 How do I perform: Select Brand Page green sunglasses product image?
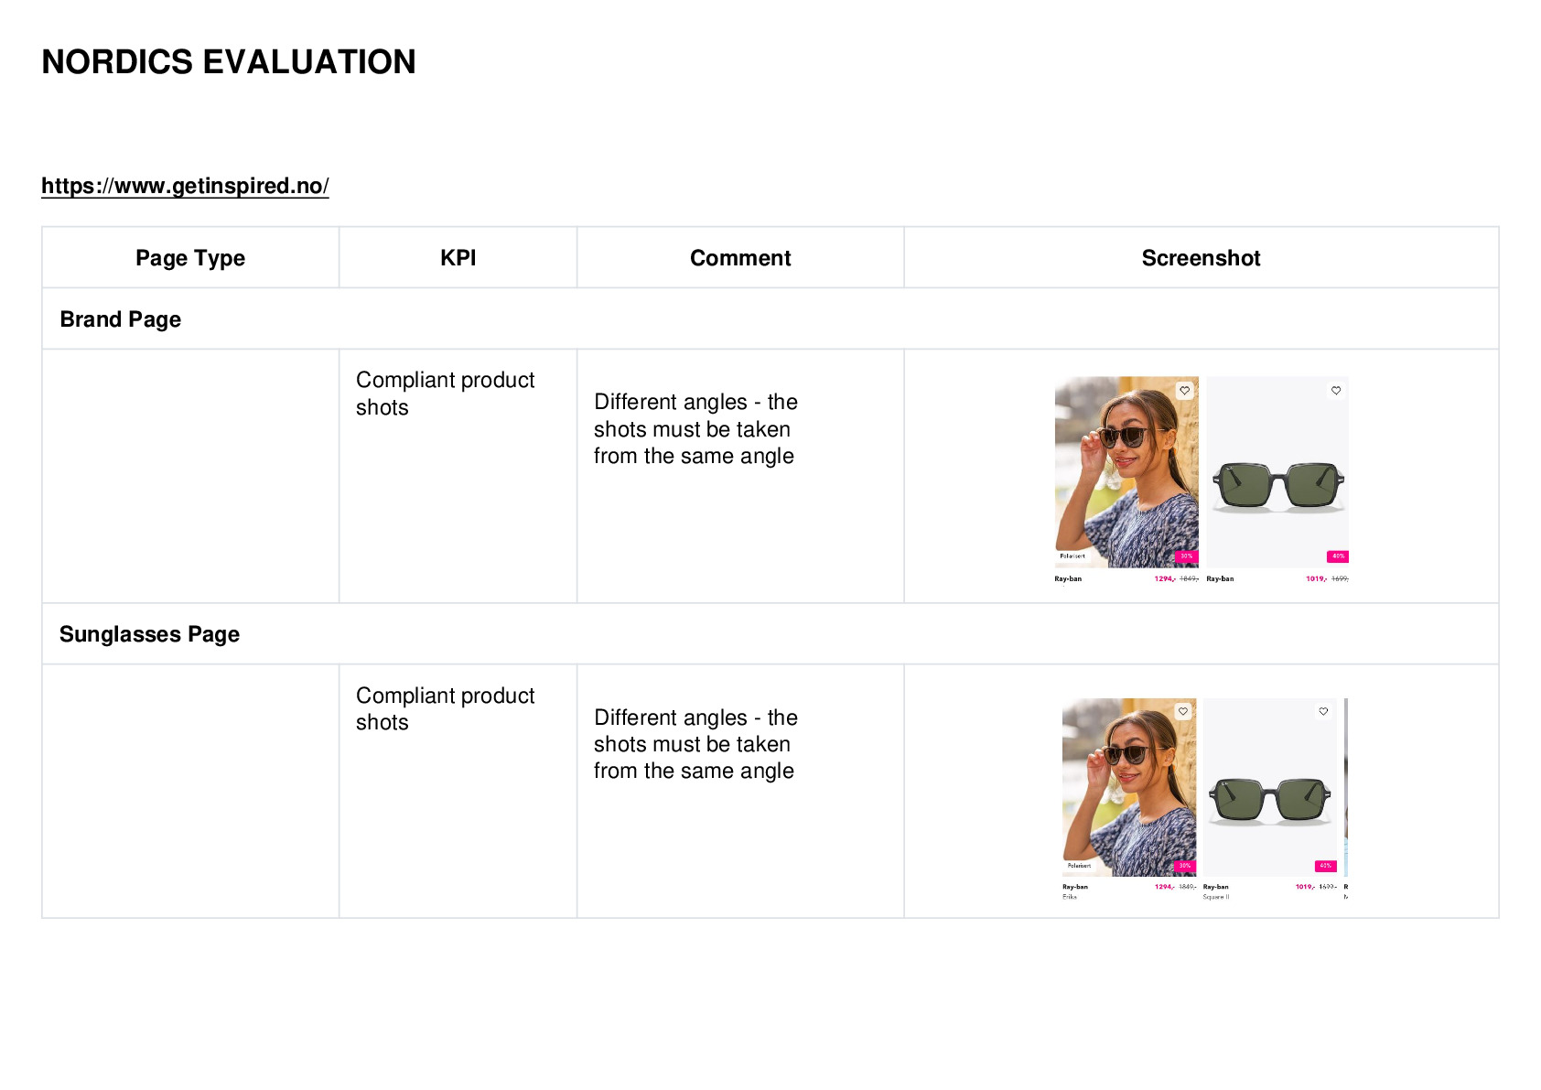[1277, 472]
